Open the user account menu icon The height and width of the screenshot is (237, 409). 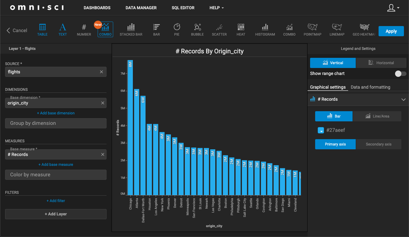pos(393,8)
